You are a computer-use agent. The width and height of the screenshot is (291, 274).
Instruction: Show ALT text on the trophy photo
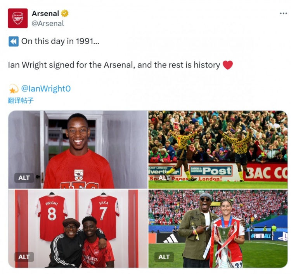tap(164, 257)
